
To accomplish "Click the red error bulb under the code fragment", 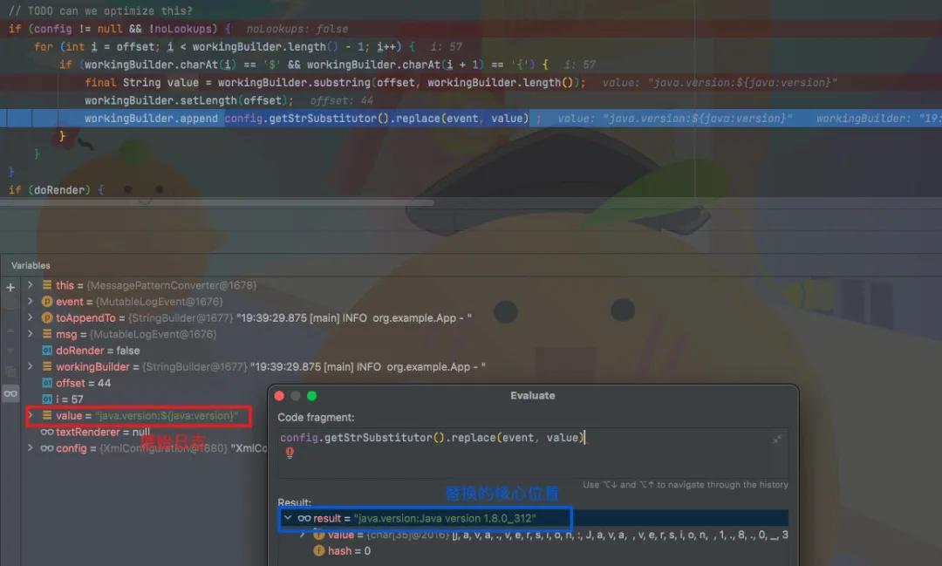I will pos(290,453).
